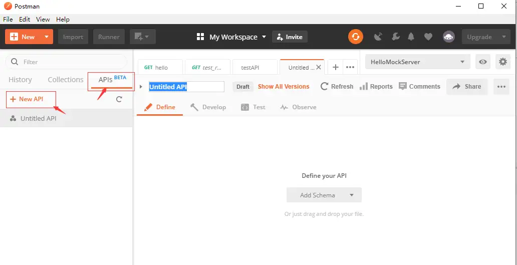Switch to the Collections sidebar tab

pos(66,80)
